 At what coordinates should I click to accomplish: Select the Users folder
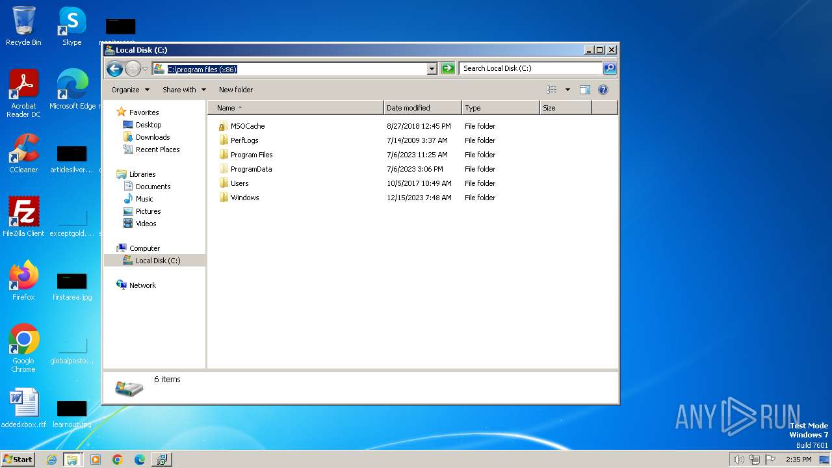click(239, 183)
